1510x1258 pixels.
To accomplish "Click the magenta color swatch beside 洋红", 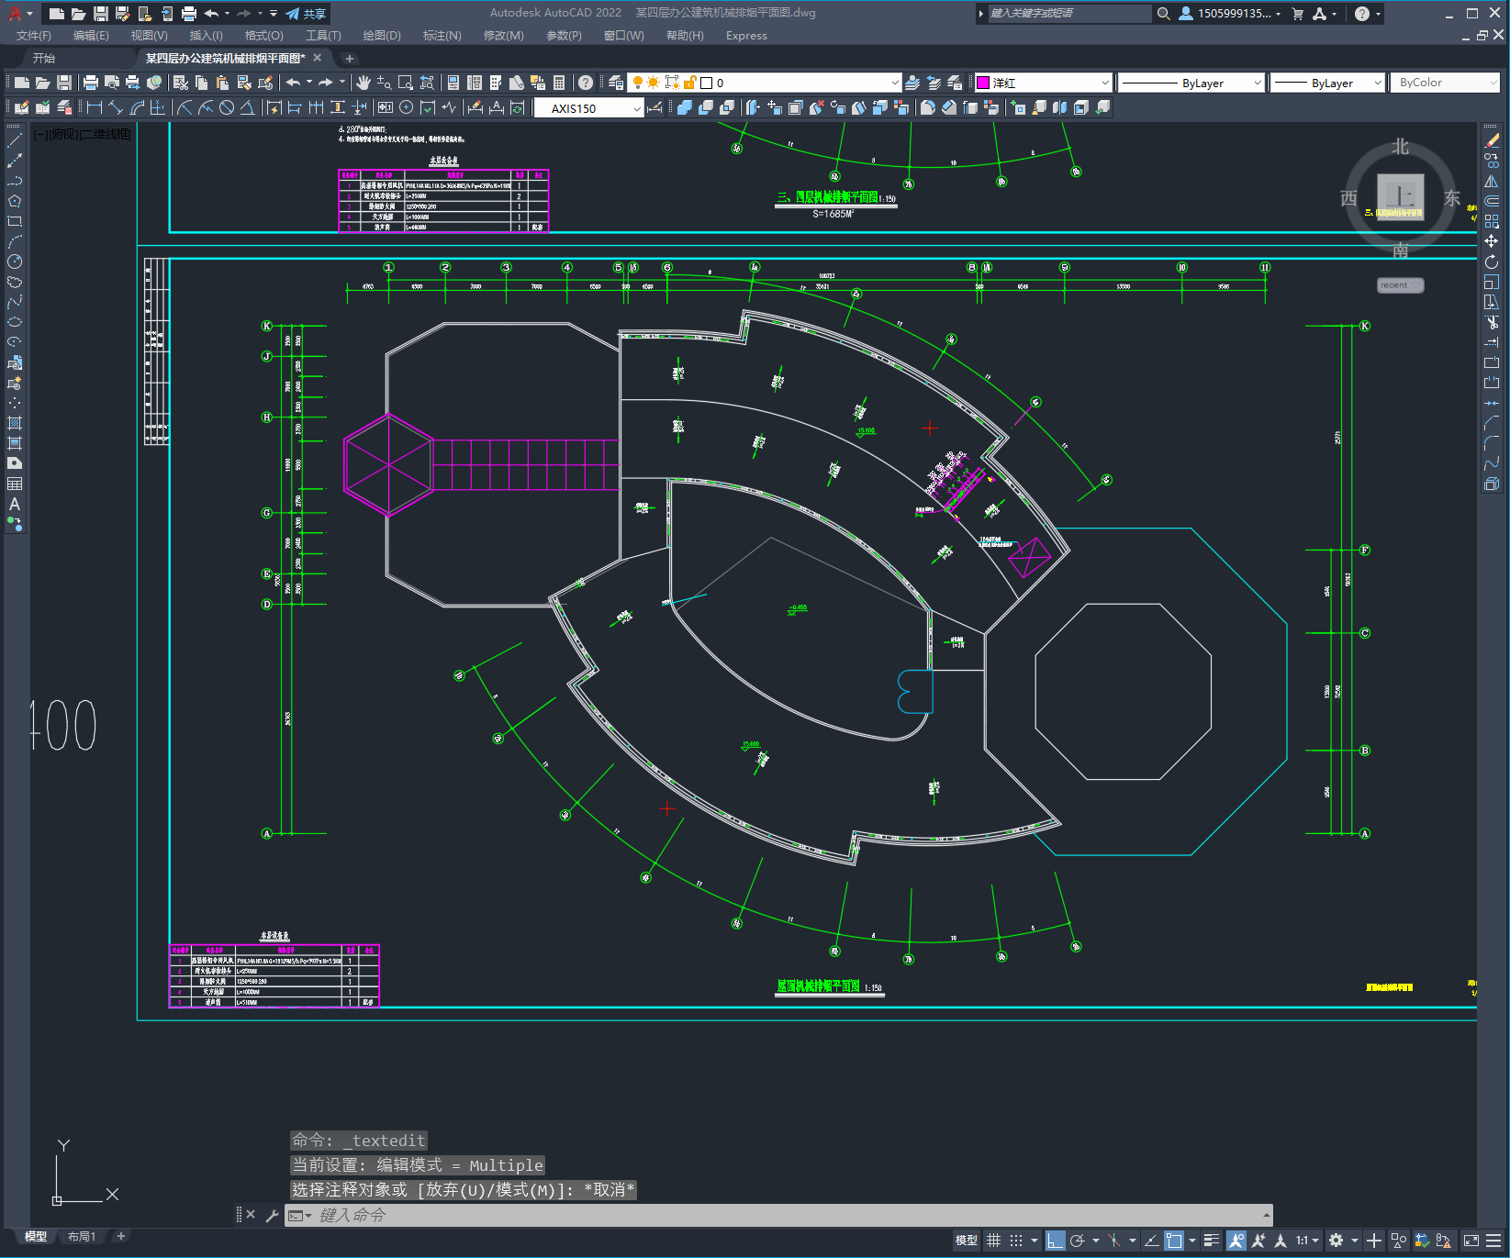I will (983, 83).
